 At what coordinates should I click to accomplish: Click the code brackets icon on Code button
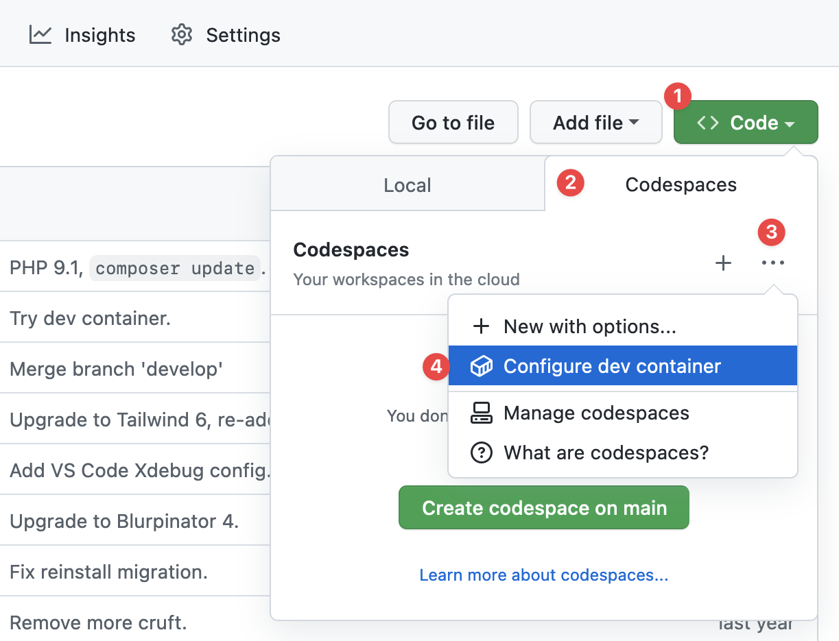click(708, 123)
